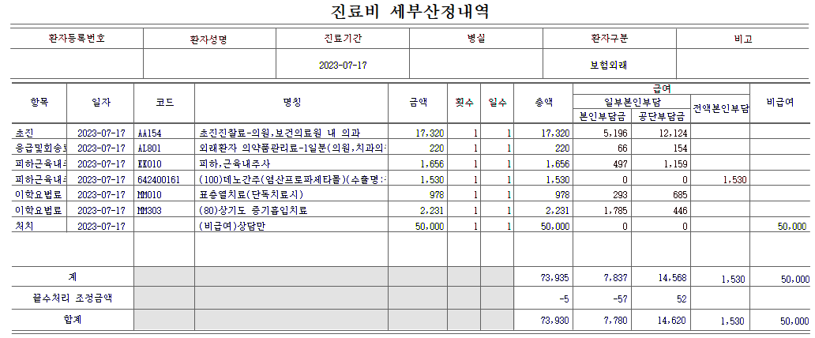
Task: Click the 비고 column header
Action: (743, 39)
